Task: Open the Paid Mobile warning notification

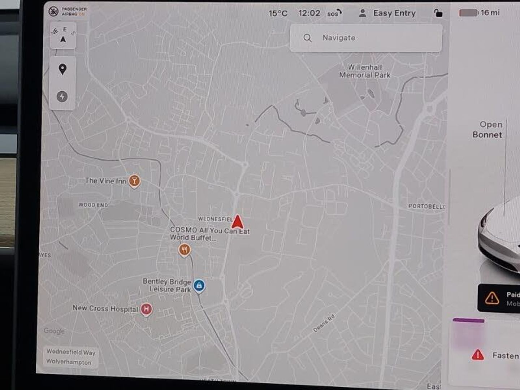Action: pos(499,298)
